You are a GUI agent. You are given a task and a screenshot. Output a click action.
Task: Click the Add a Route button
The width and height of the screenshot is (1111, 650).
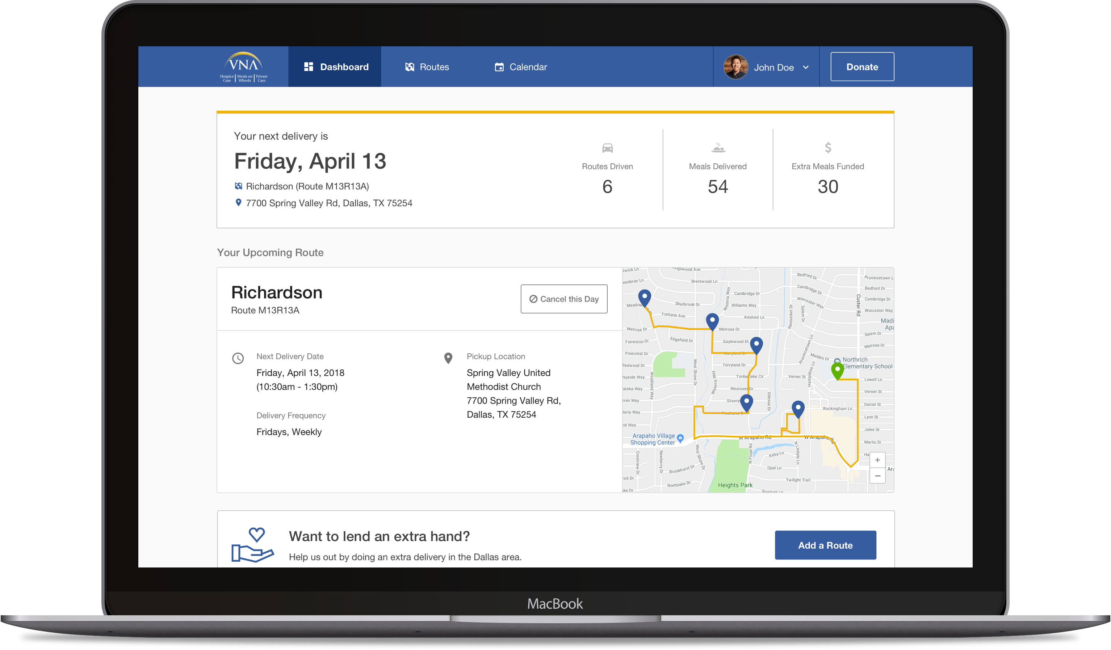(x=825, y=545)
